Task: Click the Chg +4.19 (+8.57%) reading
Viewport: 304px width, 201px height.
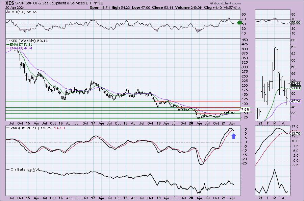Action: coord(221,7)
